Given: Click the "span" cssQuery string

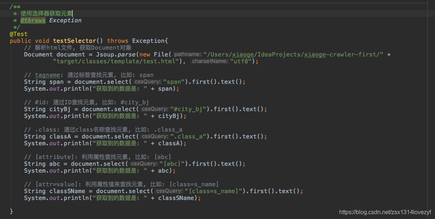Looking at the screenshot, I should 174,82.
